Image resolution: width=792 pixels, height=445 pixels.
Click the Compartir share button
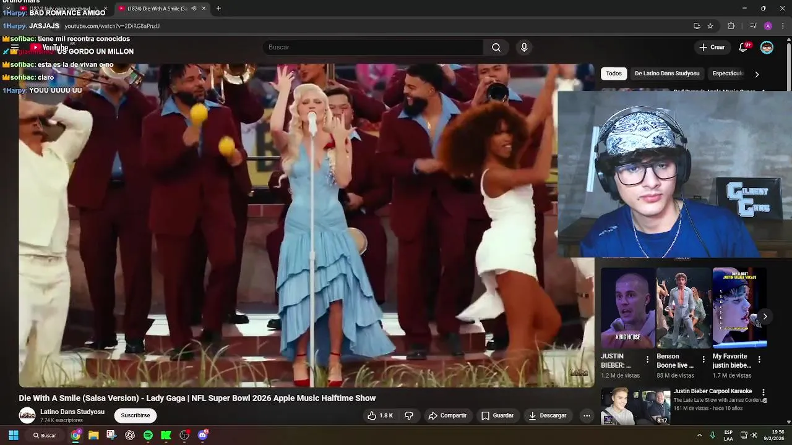(447, 416)
